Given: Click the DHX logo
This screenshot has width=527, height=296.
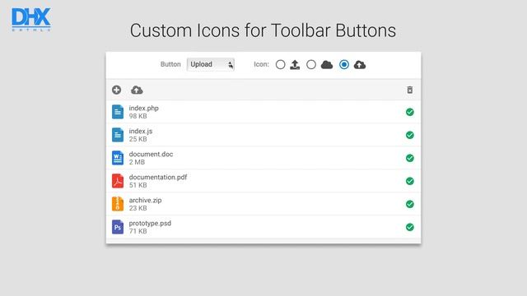Looking at the screenshot, I should pyautogui.click(x=31, y=20).
